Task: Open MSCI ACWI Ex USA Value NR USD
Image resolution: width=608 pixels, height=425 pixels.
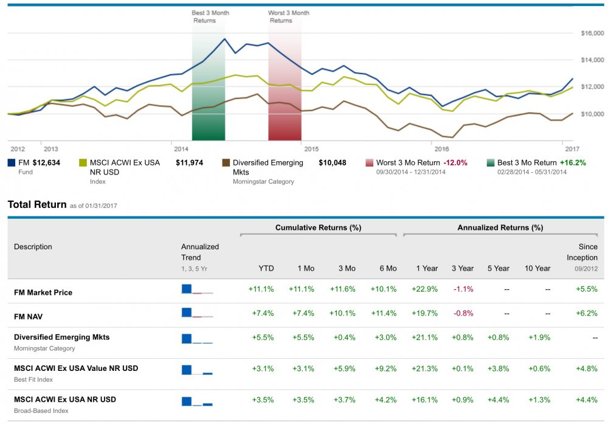Action: click(76, 368)
